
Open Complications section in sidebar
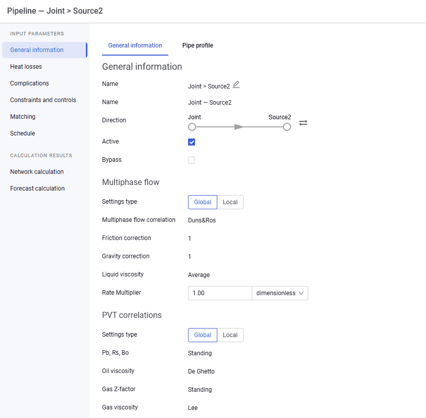30,83
